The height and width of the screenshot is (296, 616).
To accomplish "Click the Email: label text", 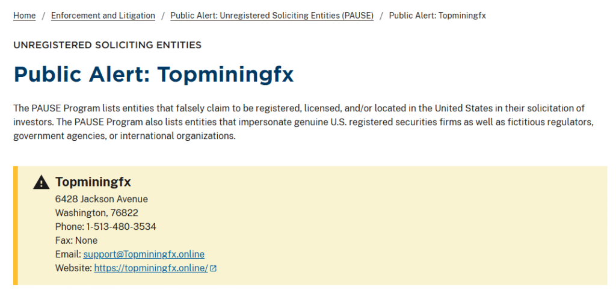I will point(69,254).
